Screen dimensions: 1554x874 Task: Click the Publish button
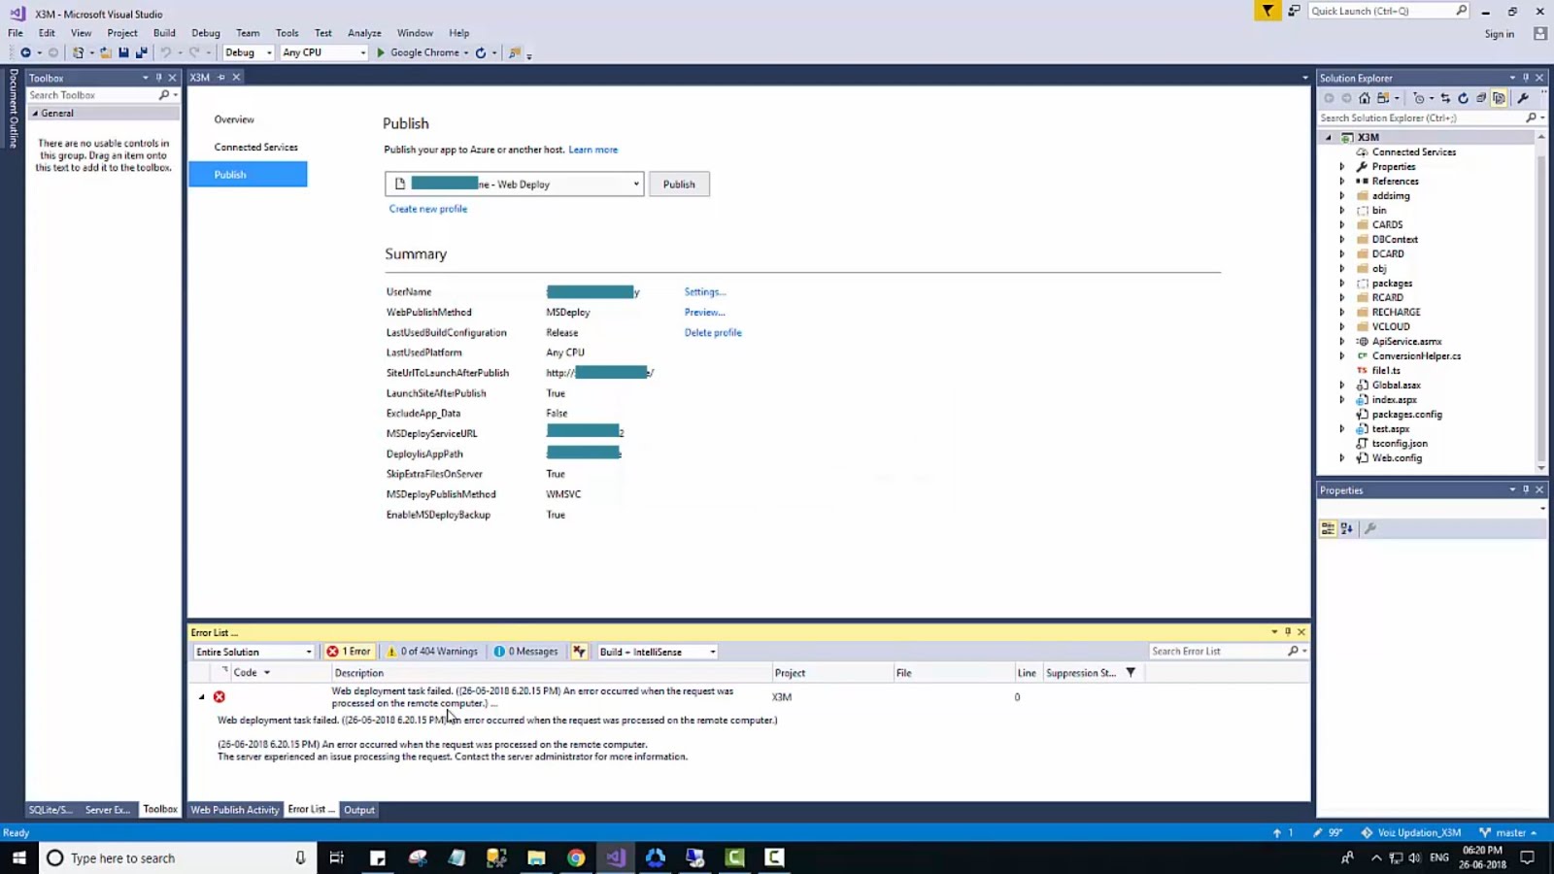(679, 184)
